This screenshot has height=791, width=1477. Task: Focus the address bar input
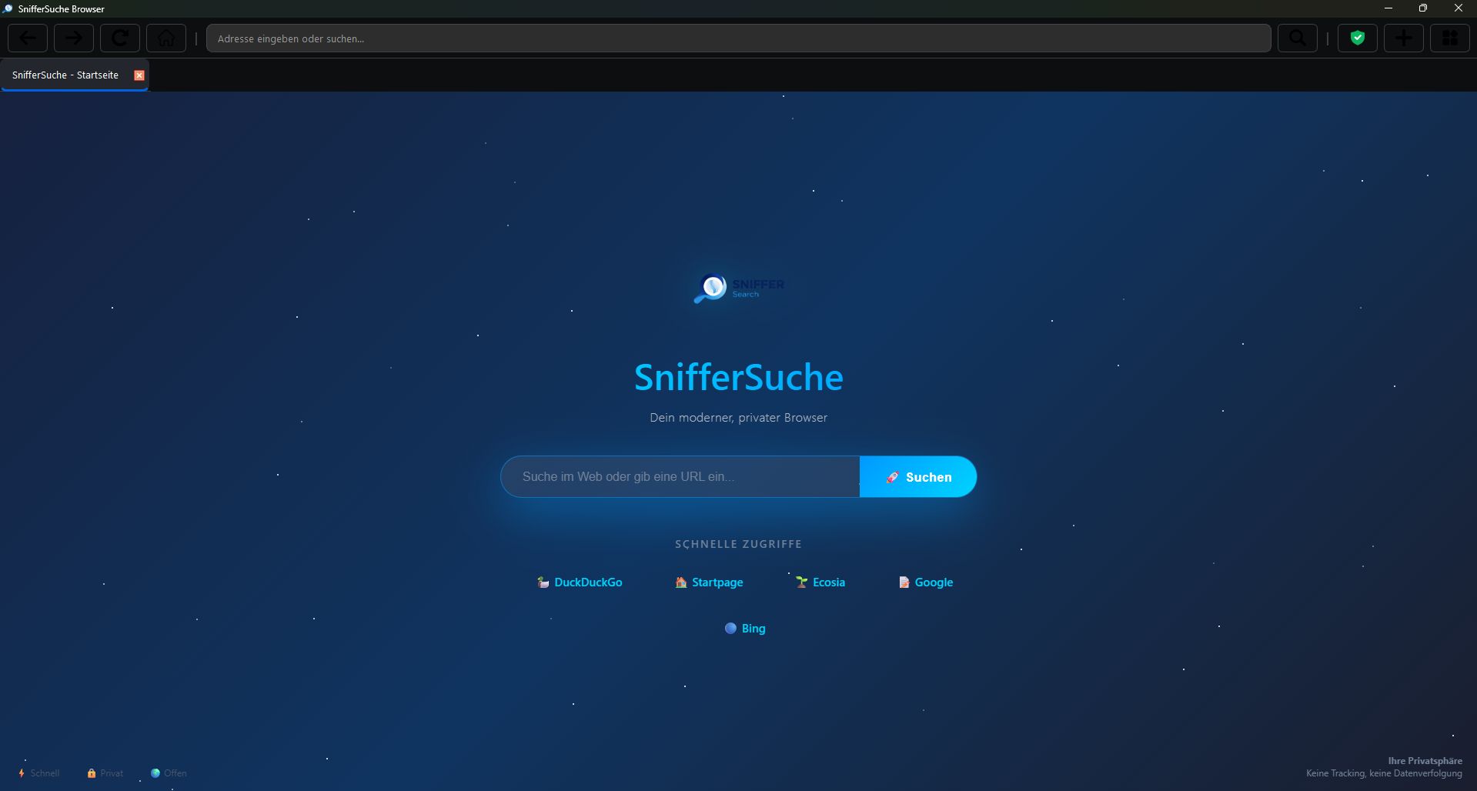click(x=737, y=38)
